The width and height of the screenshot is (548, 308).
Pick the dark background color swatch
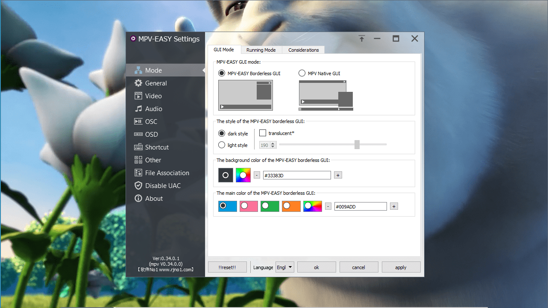226,175
